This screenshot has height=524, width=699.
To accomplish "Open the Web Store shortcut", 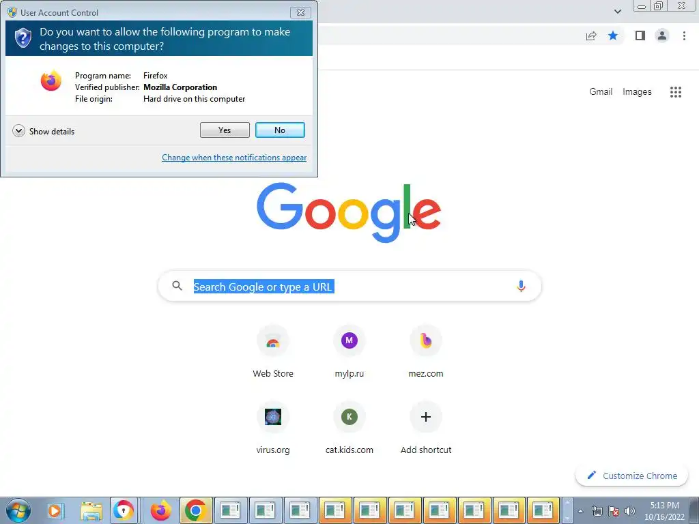I will 273,352.
